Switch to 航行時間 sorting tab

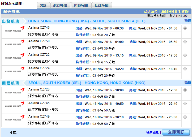pyautogui.click(x=61, y=5)
